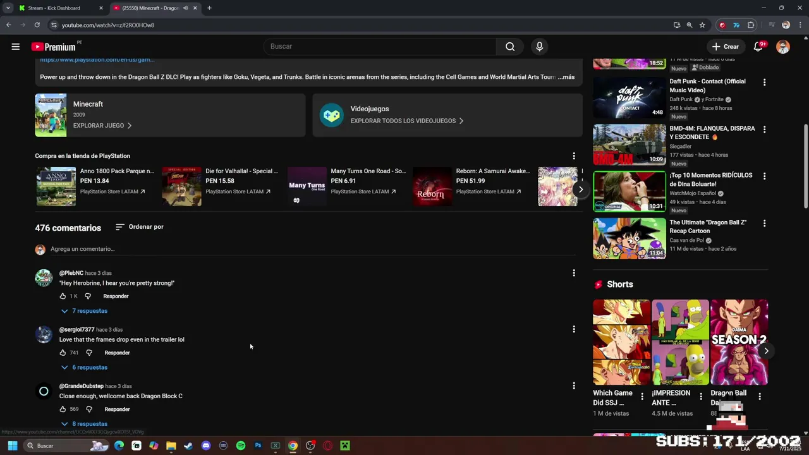
Task: Open the notifications bell
Action: point(758,47)
